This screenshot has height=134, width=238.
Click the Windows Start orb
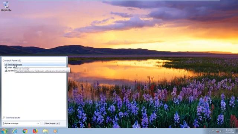[4, 131]
